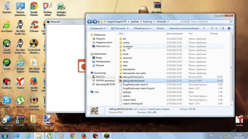The width and height of the screenshot is (248, 139).
Task: Open Internet Explorer from the taskbar
Action: (28, 136)
